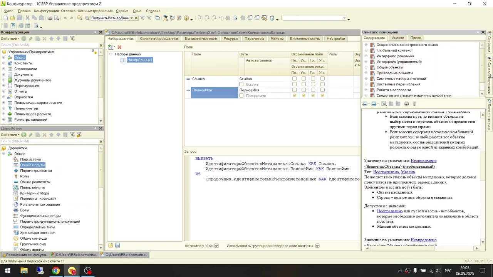493x277 pixels.
Task: Open the Конфигурация menu
Action: pyautogui.click(x=46, y=11)
